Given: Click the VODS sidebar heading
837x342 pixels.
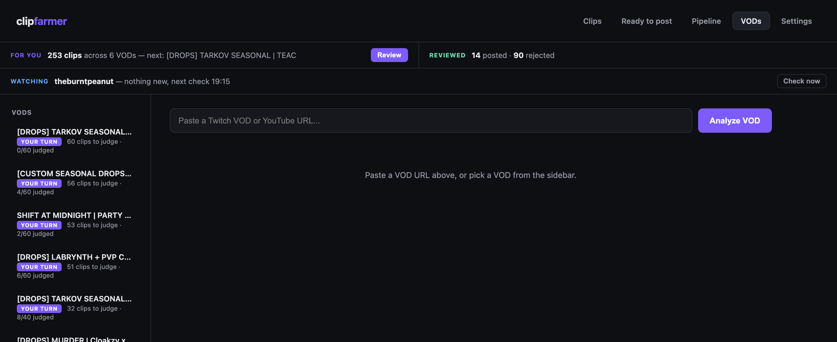Looking at the screenshot, I should click(22, 112).
